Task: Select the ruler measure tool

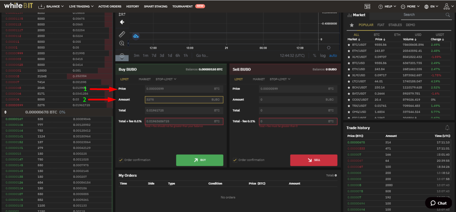Action: point(122,34)
